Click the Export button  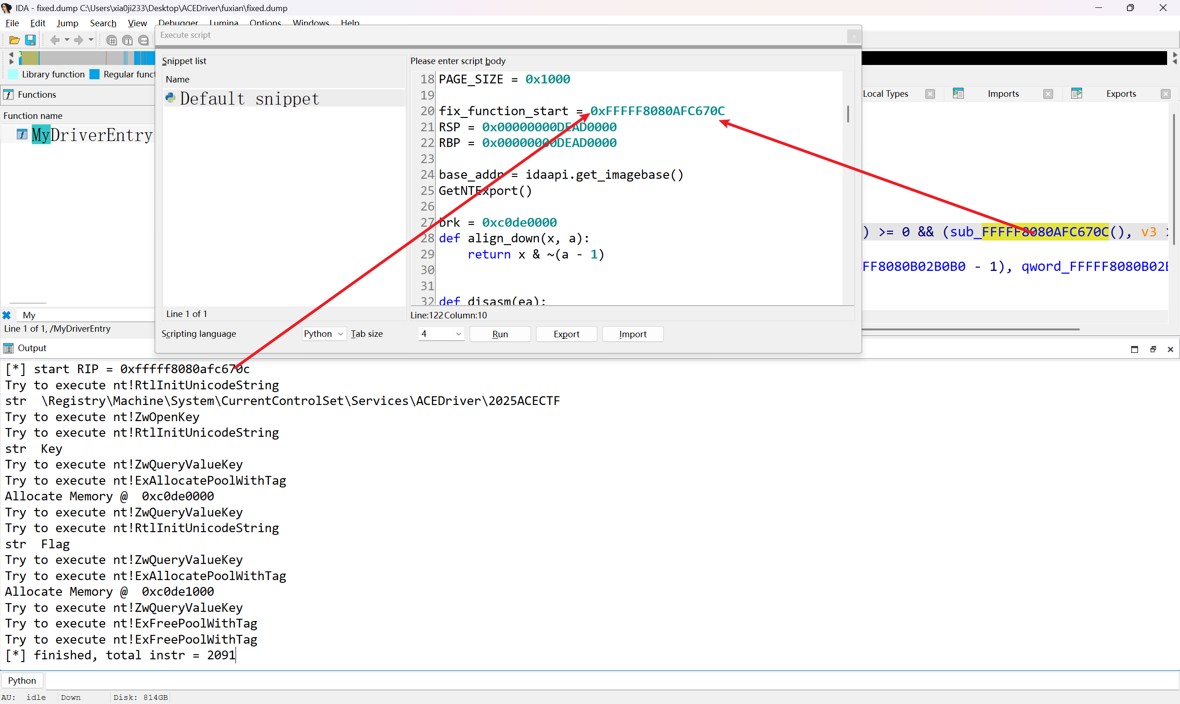click(566, 334)
